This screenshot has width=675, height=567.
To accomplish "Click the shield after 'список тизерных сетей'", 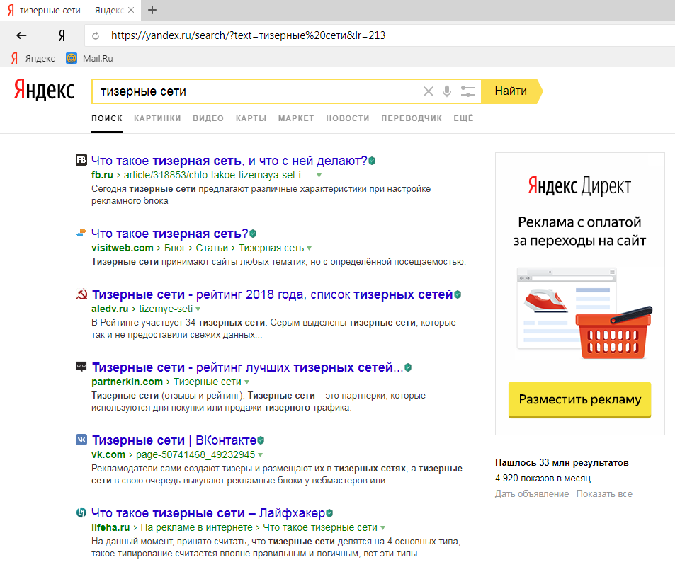I will pos(458,294).
